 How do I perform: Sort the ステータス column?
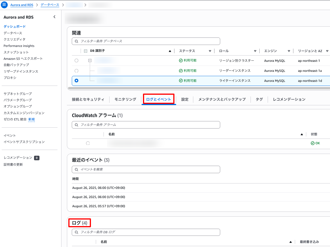[x=210, y=51]
